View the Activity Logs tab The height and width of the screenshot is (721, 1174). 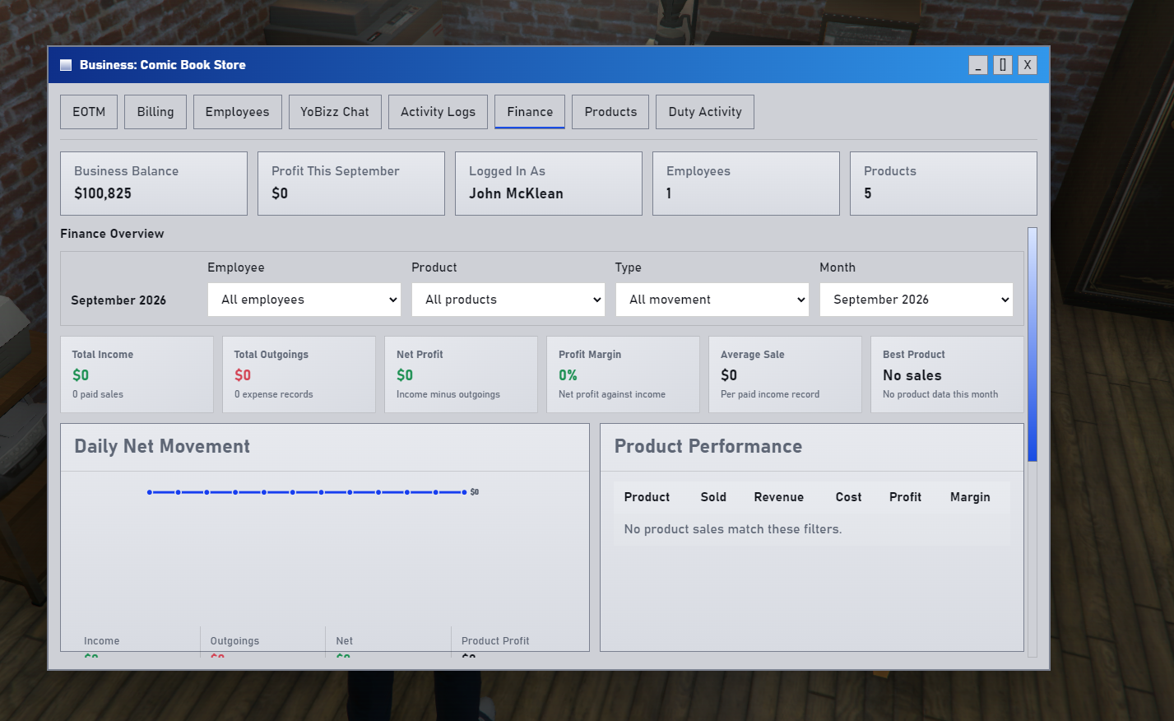tap(438, 112)
